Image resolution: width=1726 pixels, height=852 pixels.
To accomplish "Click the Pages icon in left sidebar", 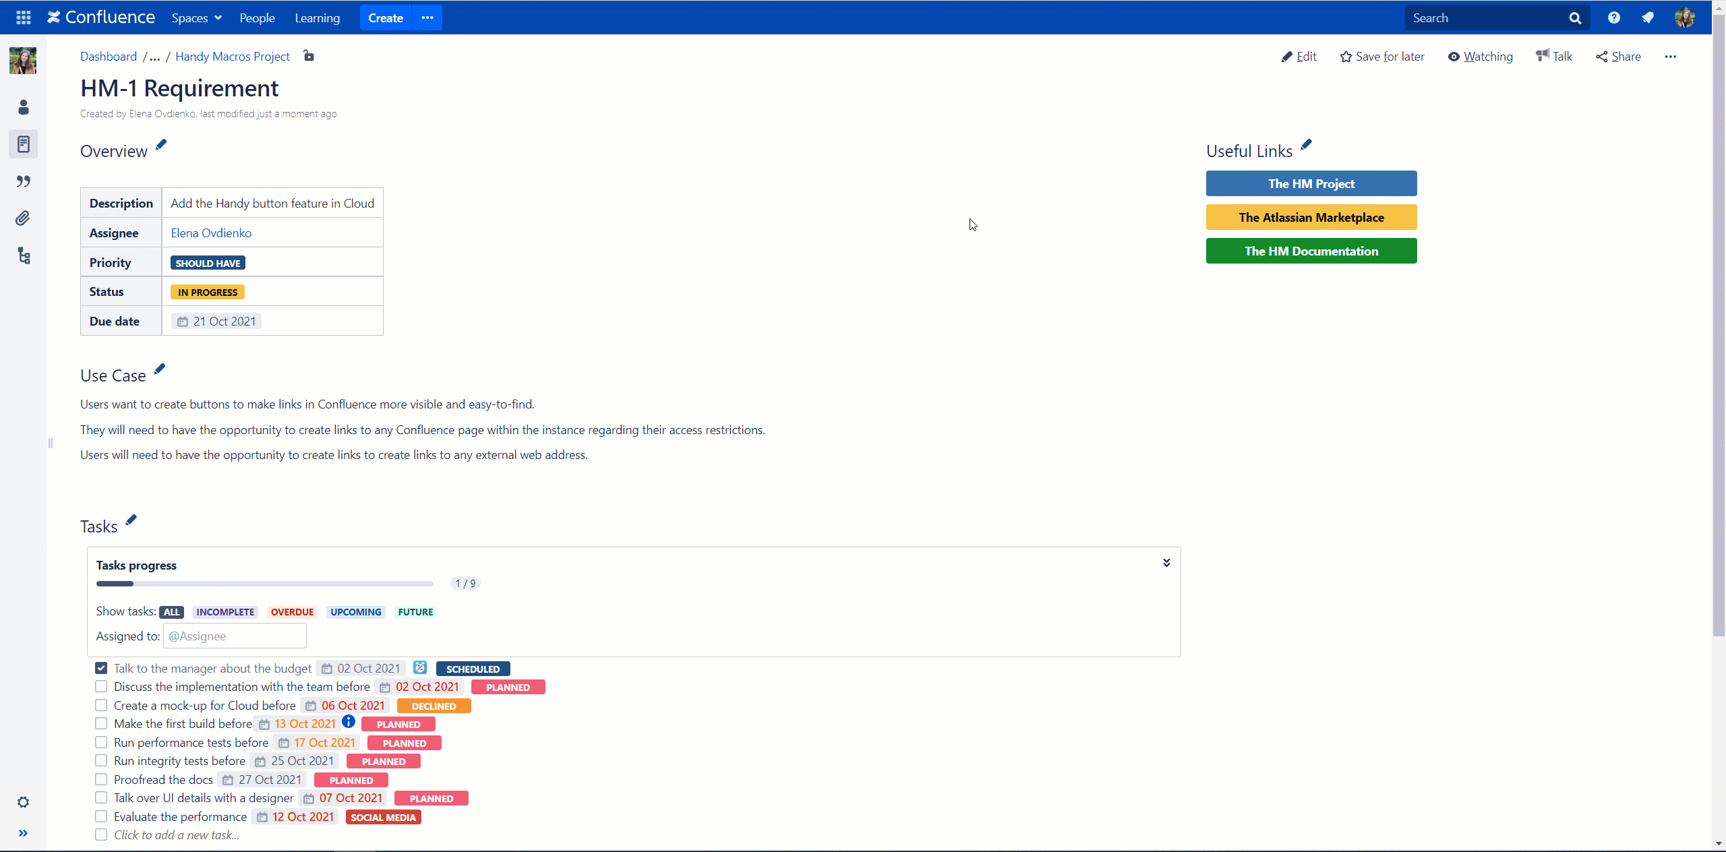I will click(24, 144).
